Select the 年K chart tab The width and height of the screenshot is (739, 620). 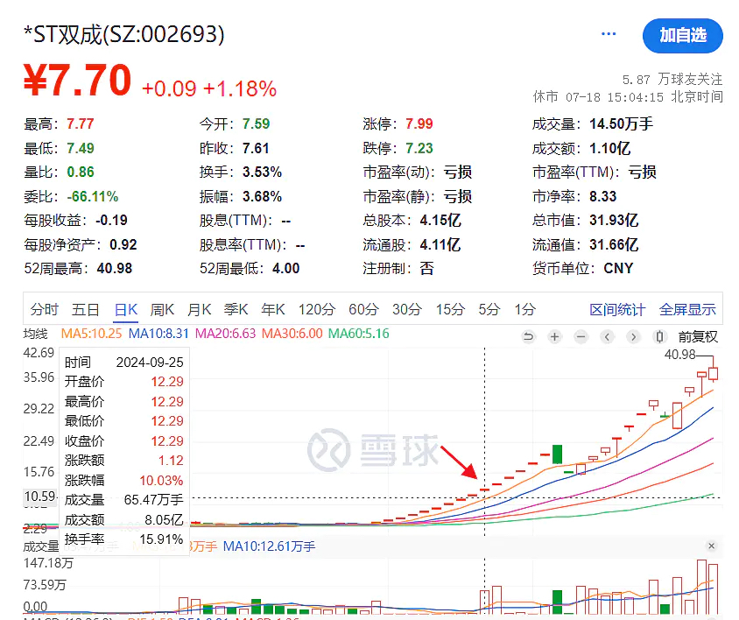click(273, 310)
